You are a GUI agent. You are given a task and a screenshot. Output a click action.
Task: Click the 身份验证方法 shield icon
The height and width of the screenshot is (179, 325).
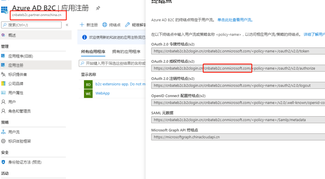coord(3,162)
